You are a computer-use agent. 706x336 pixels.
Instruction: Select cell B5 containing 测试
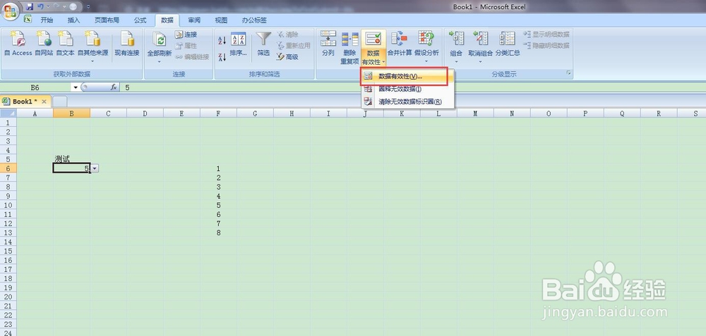coord(71,158)
